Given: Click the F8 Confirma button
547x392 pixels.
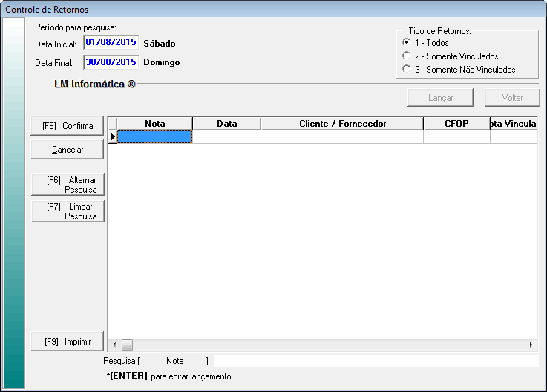Looking at the screenshot, I should tap(68, 126).
